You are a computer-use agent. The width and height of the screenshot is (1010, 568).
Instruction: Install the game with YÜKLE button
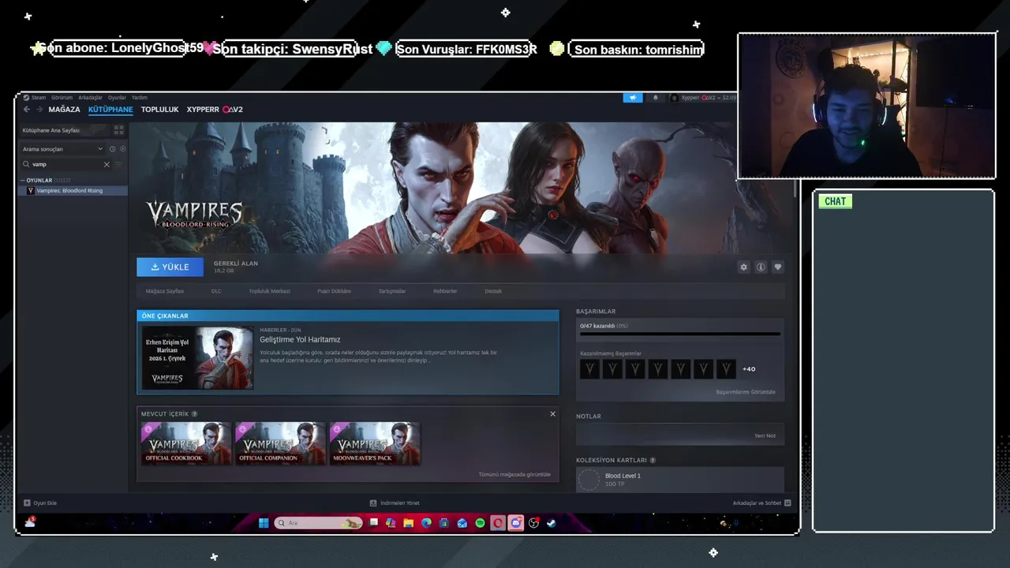[x=170, y=267]
